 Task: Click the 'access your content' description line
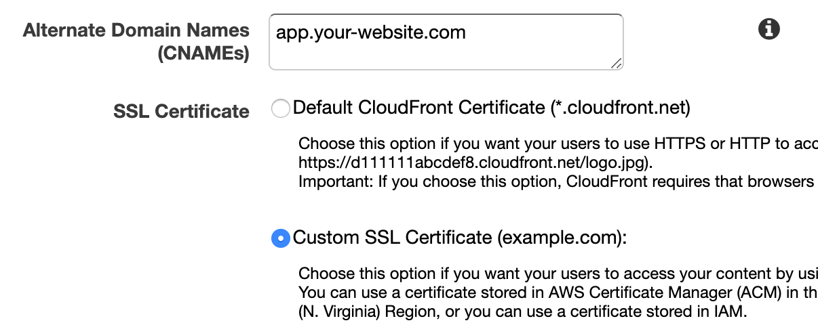556,274
